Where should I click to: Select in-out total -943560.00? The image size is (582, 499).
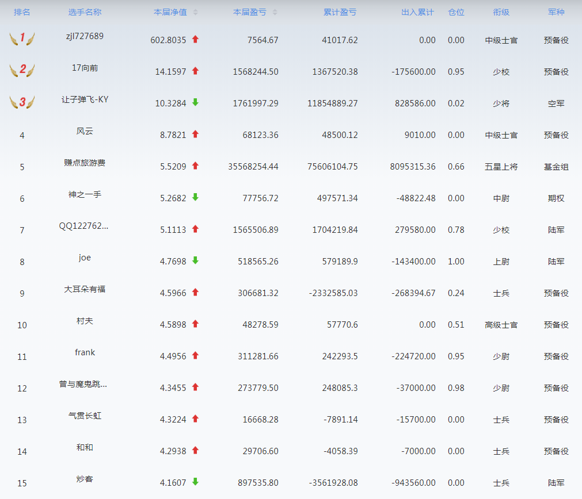(x=413, y=483)
